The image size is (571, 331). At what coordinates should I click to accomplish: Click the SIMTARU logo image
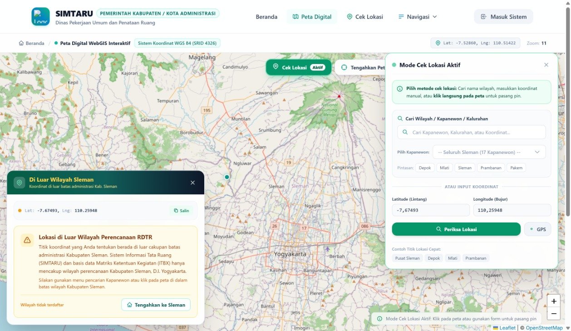pos(40,16)
